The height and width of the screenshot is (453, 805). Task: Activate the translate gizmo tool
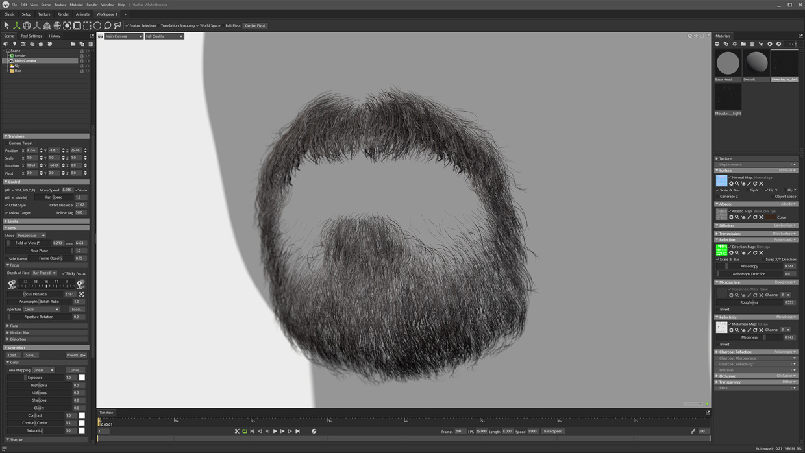[17, 25]
